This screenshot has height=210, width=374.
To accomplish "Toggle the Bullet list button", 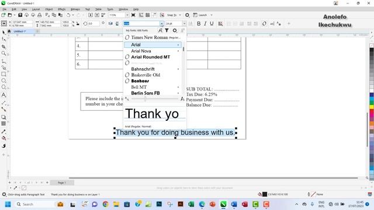I will tap(228, 23).
